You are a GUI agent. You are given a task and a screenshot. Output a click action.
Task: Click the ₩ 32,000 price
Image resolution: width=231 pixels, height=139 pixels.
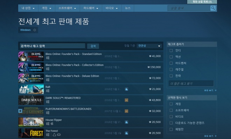point(155,111)
